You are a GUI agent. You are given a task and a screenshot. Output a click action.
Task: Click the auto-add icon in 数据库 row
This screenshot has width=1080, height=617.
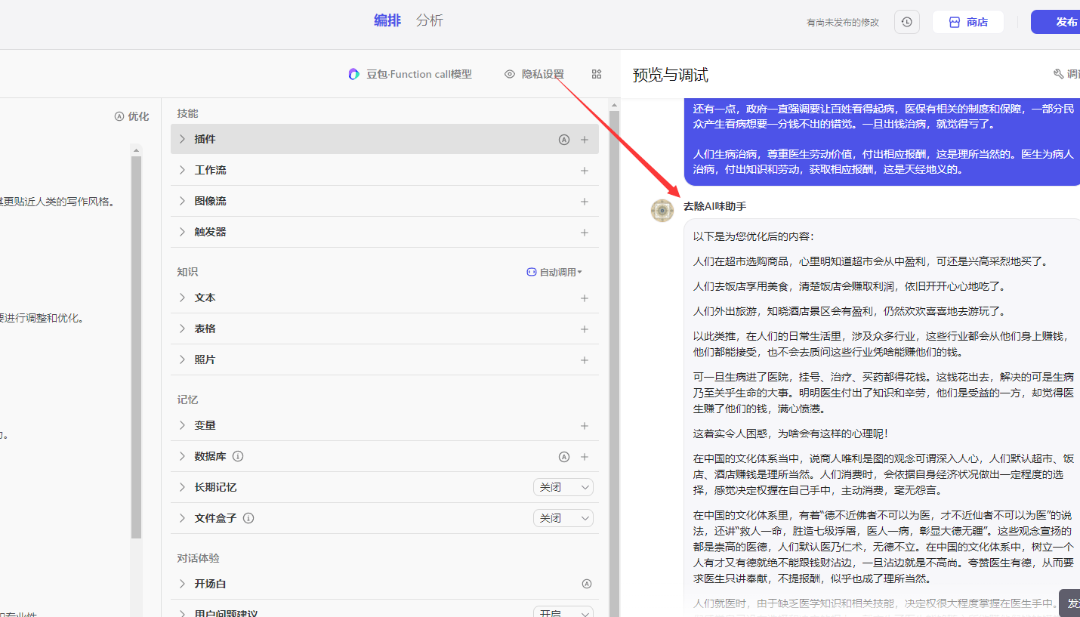(x=563, y=457)
